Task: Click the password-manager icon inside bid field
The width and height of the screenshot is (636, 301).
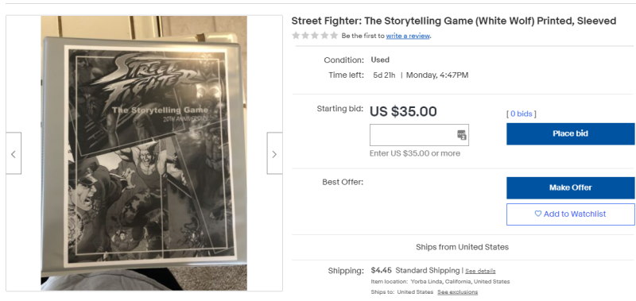Action: pos(462,135)
